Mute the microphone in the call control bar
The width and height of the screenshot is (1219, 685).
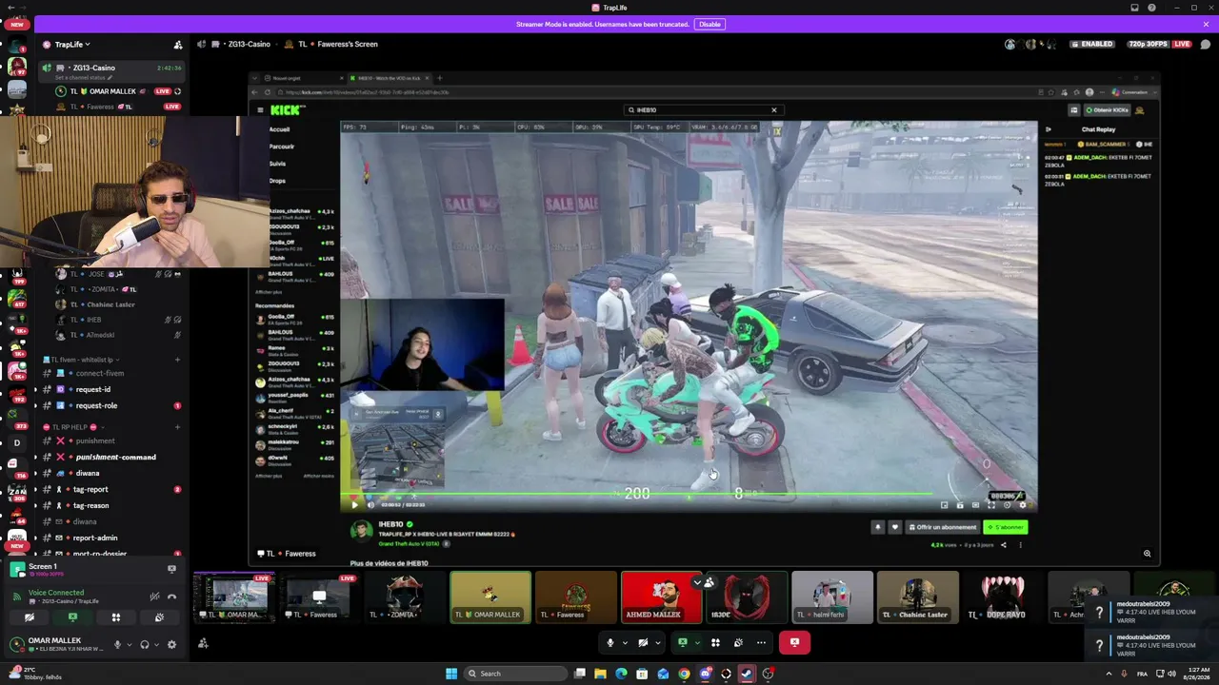610,642
